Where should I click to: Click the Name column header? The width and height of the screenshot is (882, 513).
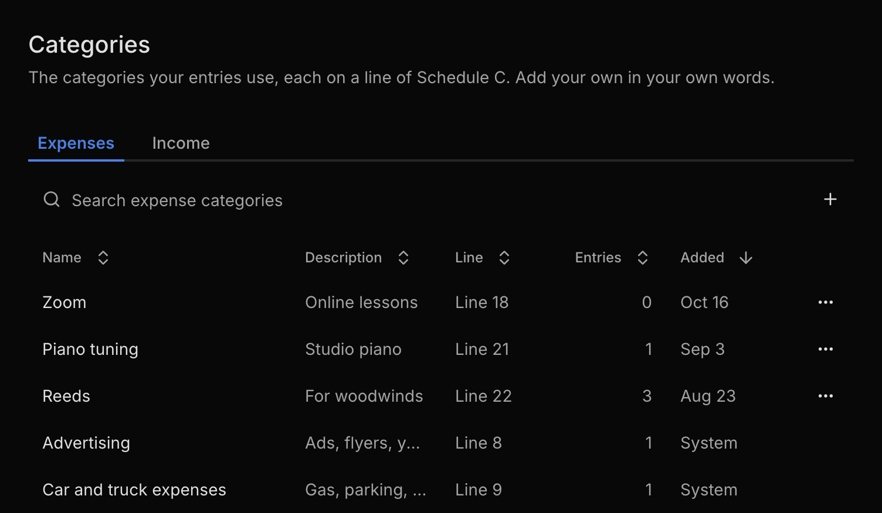(x=62, y=258)
